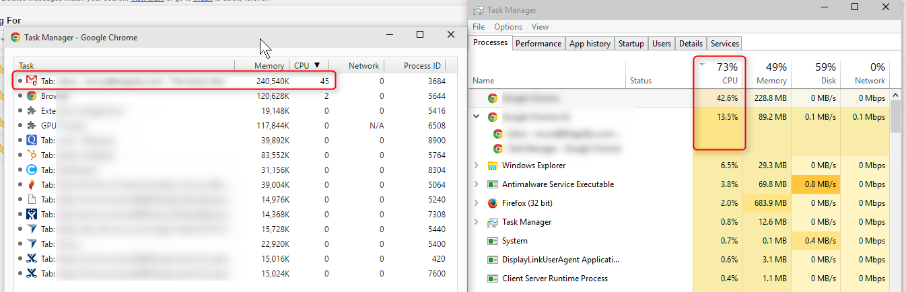Expand the Antimalware Service Executable group
The height and width of the screenshot is (292, 906).
pyautogui.click(x=477, y=184)
